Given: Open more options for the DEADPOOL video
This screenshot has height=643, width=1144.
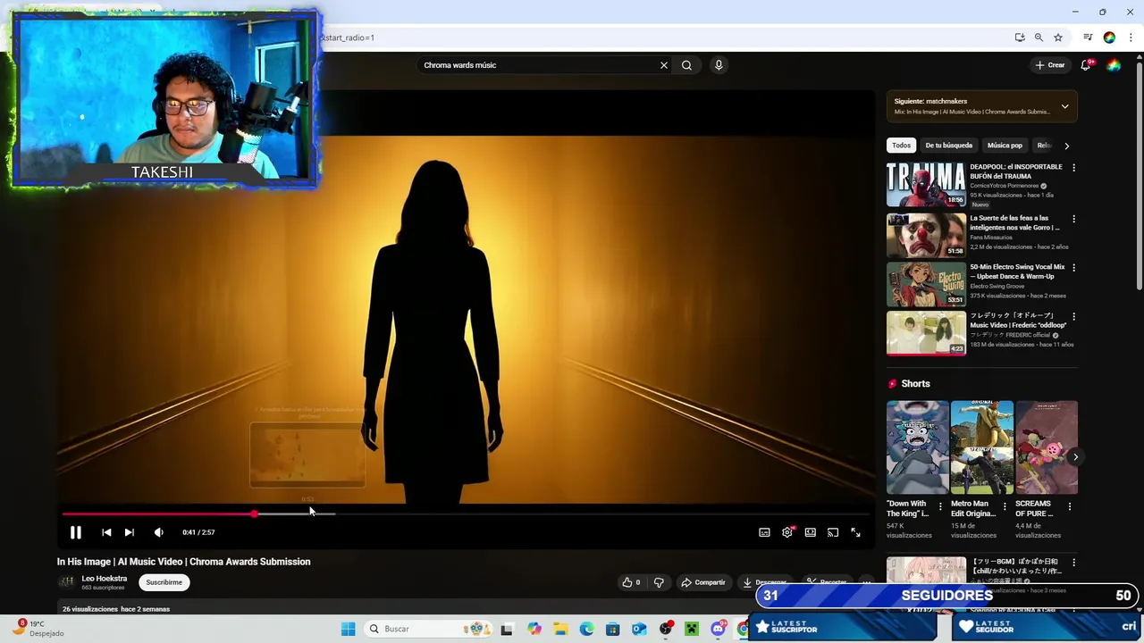Looking at the screenshot, I should click(1073, 168).
